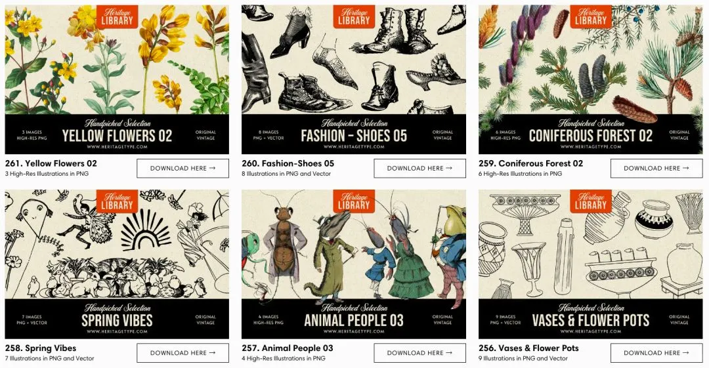Open the Animal People 03 preview image
709x368 pixels.
[x=354, y=264]
